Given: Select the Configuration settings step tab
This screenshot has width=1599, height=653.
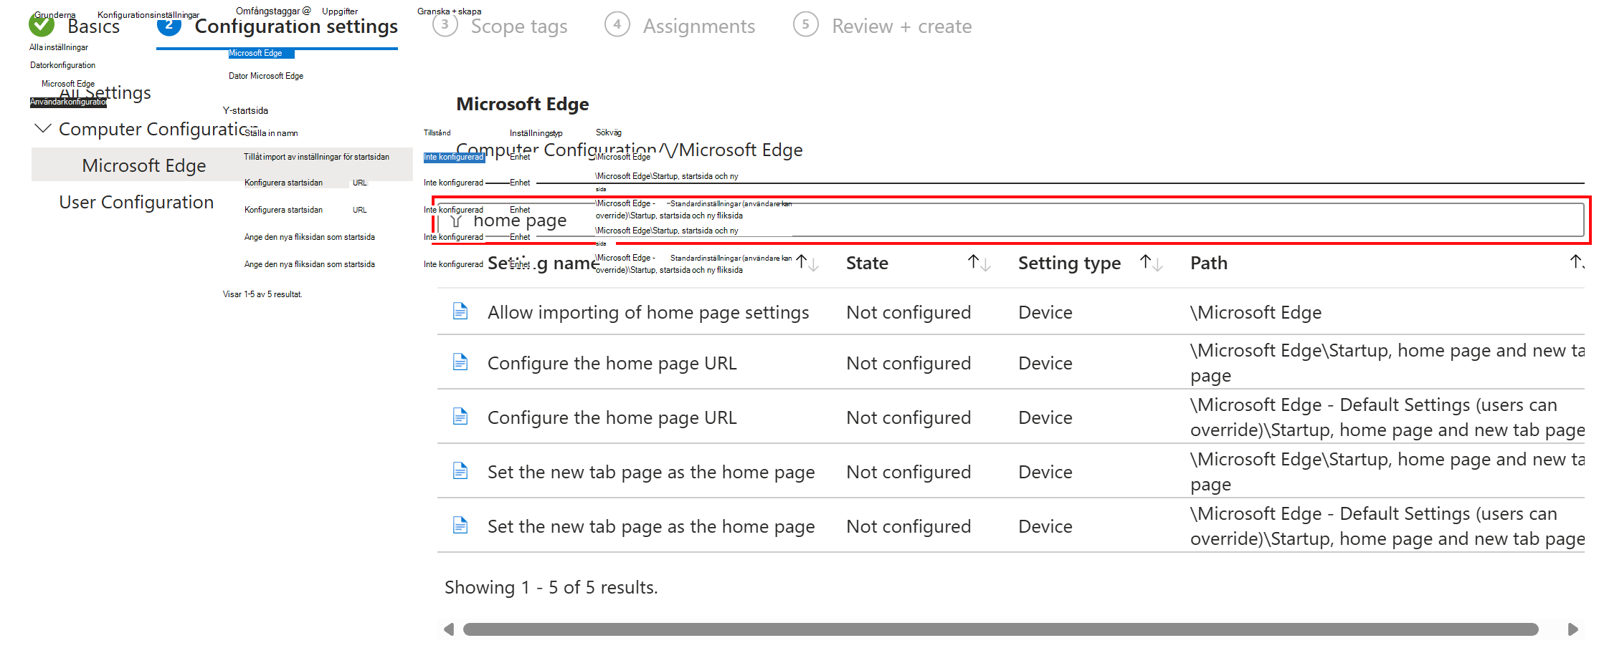Looking at the screenshot, I should (296, 26).
